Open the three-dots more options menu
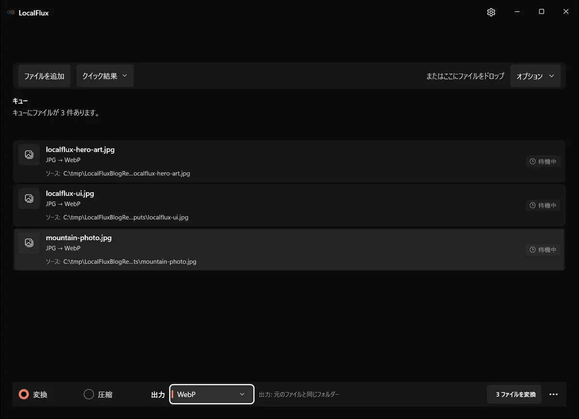This screenshot has height=419, width=579. pos(553,394)
